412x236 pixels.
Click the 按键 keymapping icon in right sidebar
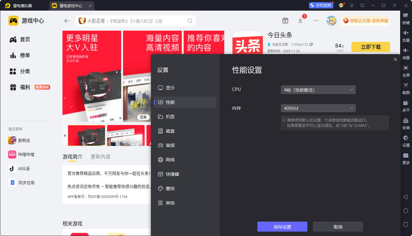pos(406,16)
